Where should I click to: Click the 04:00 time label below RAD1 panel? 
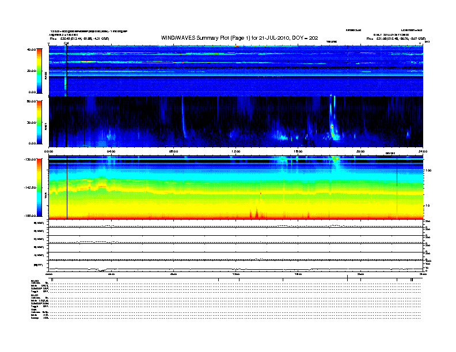click(111, 151)
